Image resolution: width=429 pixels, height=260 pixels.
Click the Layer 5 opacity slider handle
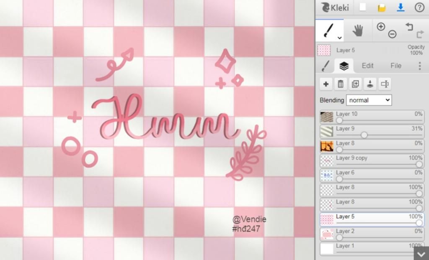tap(419, 223)
